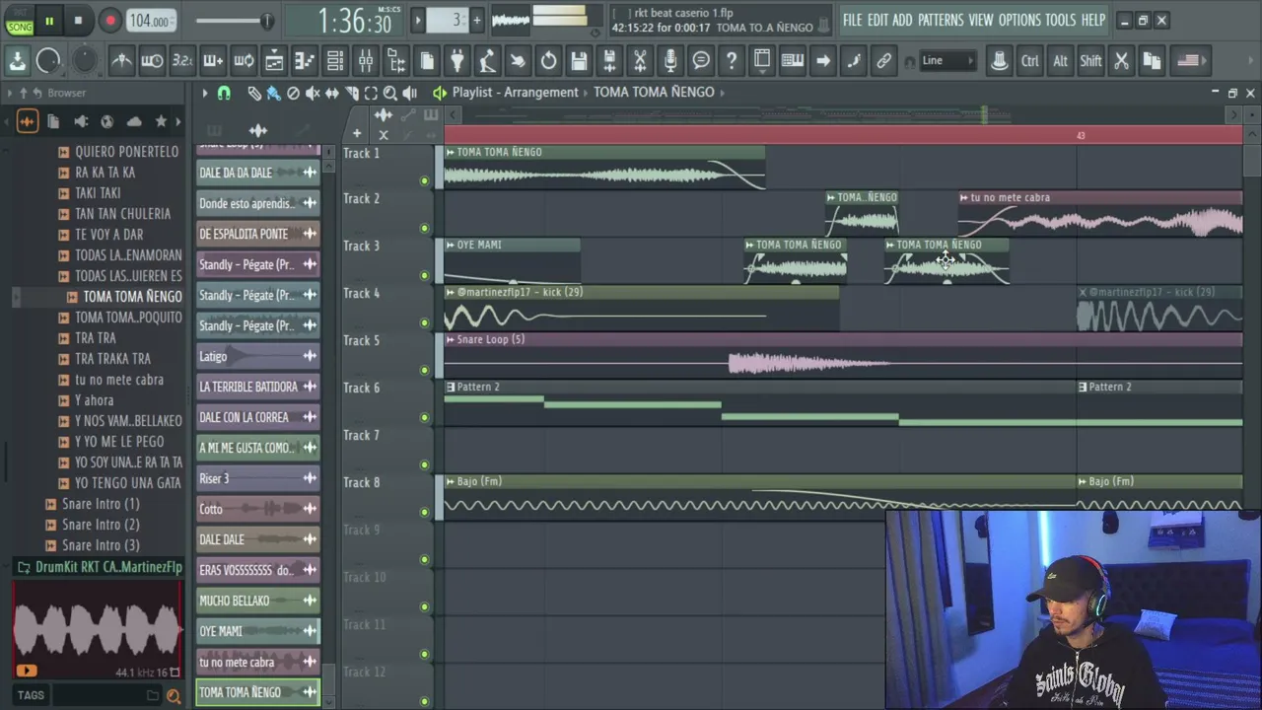Select the Slip tool in Playlist
Screen dimensions: 1262x710
coord(332,94)
